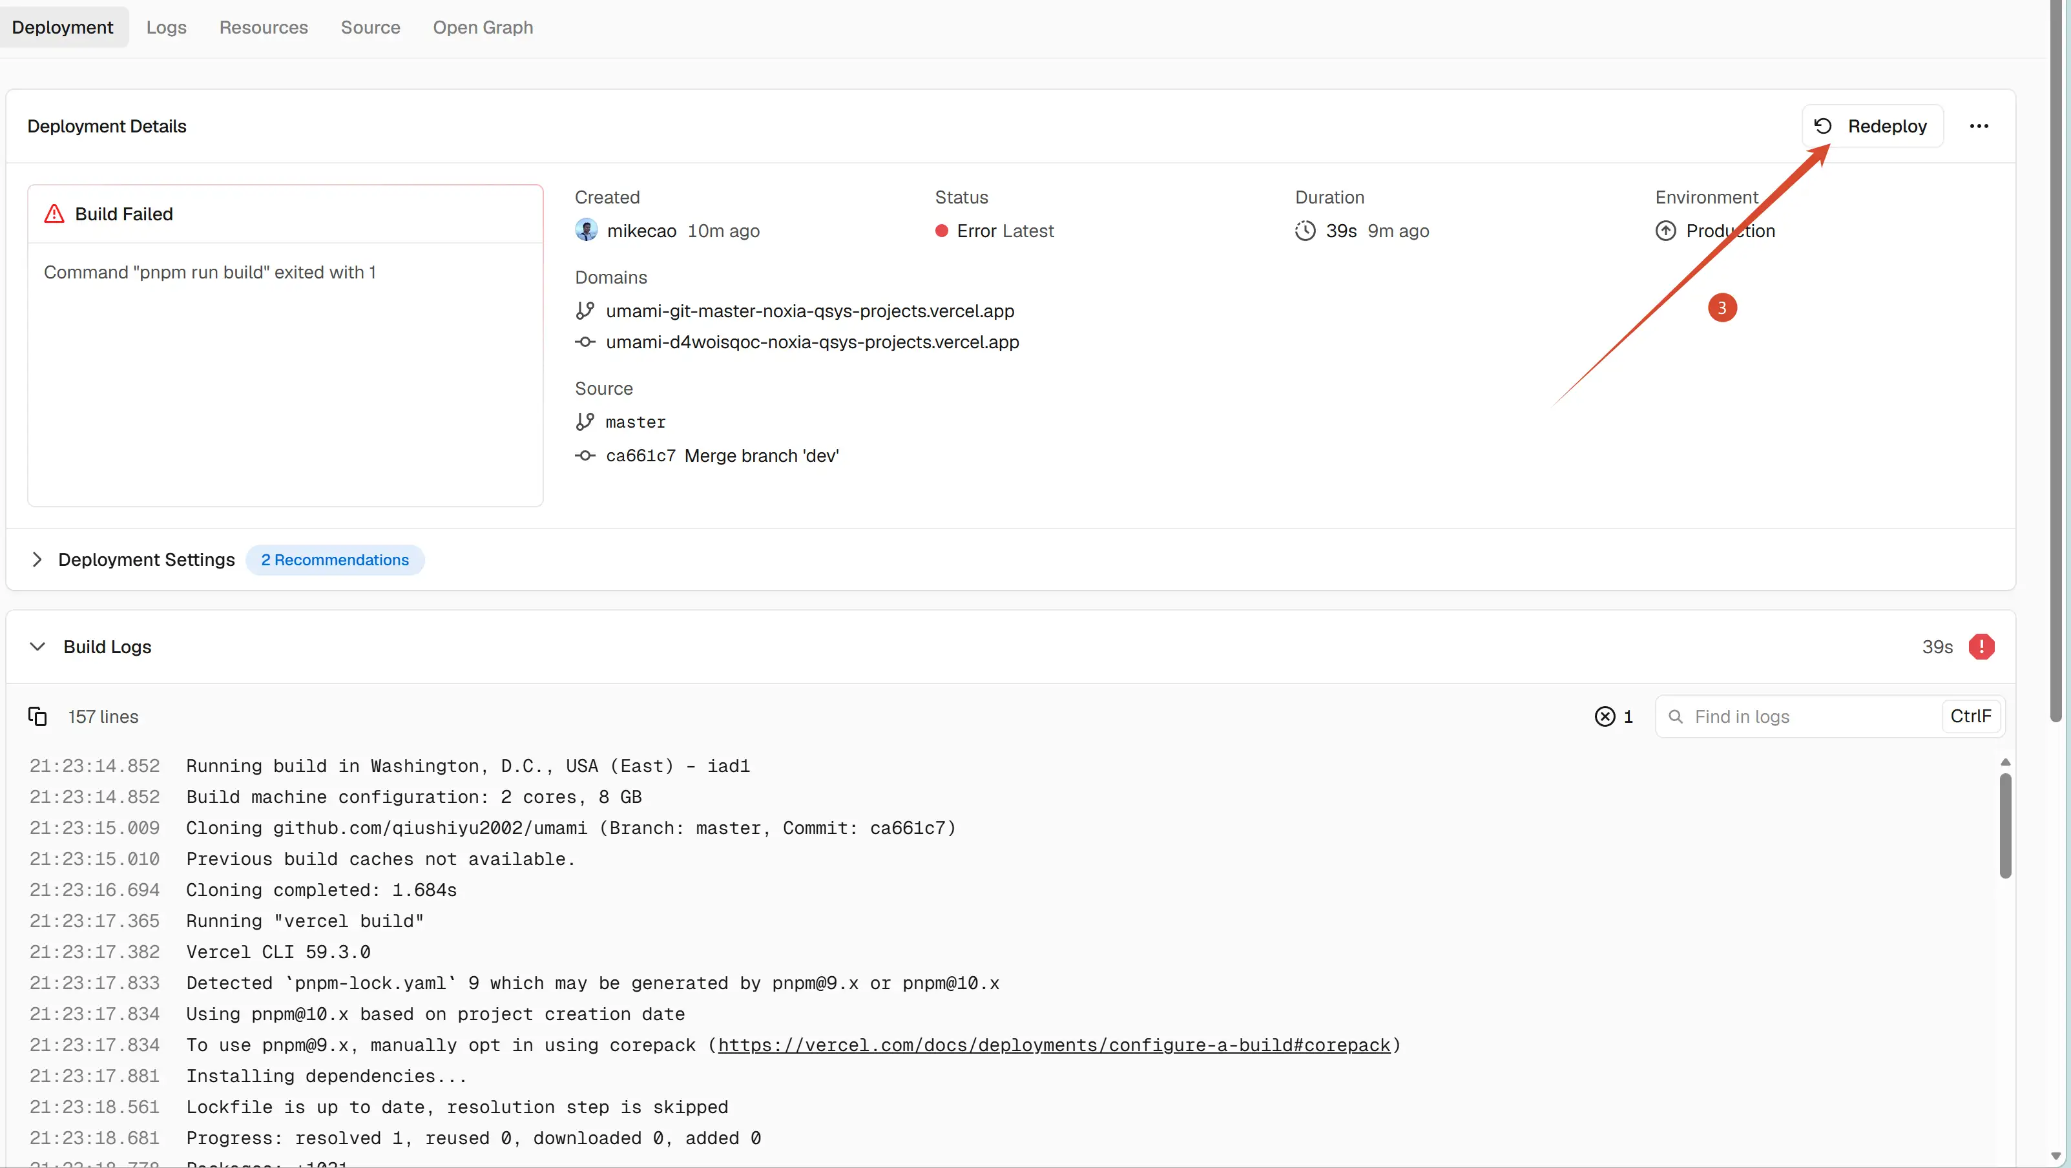Switch to the Resources tab

[x=264, y=27]
